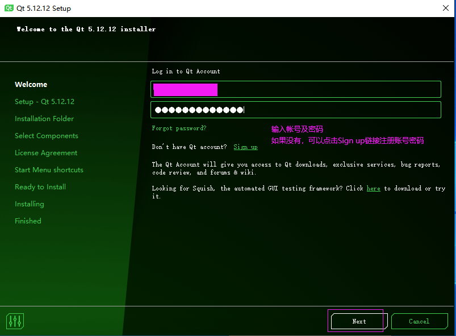Select the License Agreement step
The height and width of the screenshot is (336, 456).
pos(46,153)
